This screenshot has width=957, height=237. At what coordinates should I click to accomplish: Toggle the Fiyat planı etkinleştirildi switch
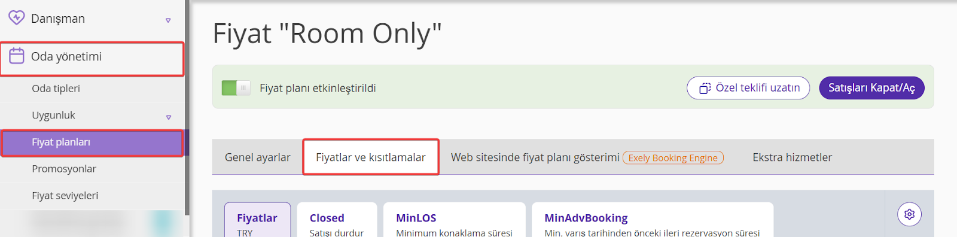click(x=236, y=88)
